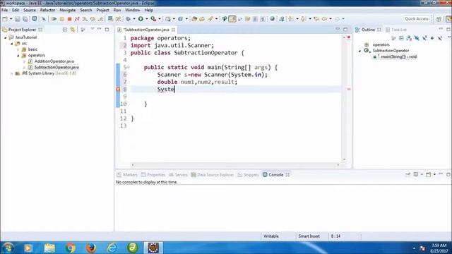Image resolution: width=452 pixels, height=254 pixels.
Task: Toggle Hide Static Members in Outline toolbar
Action: click(x=424, y=38)
